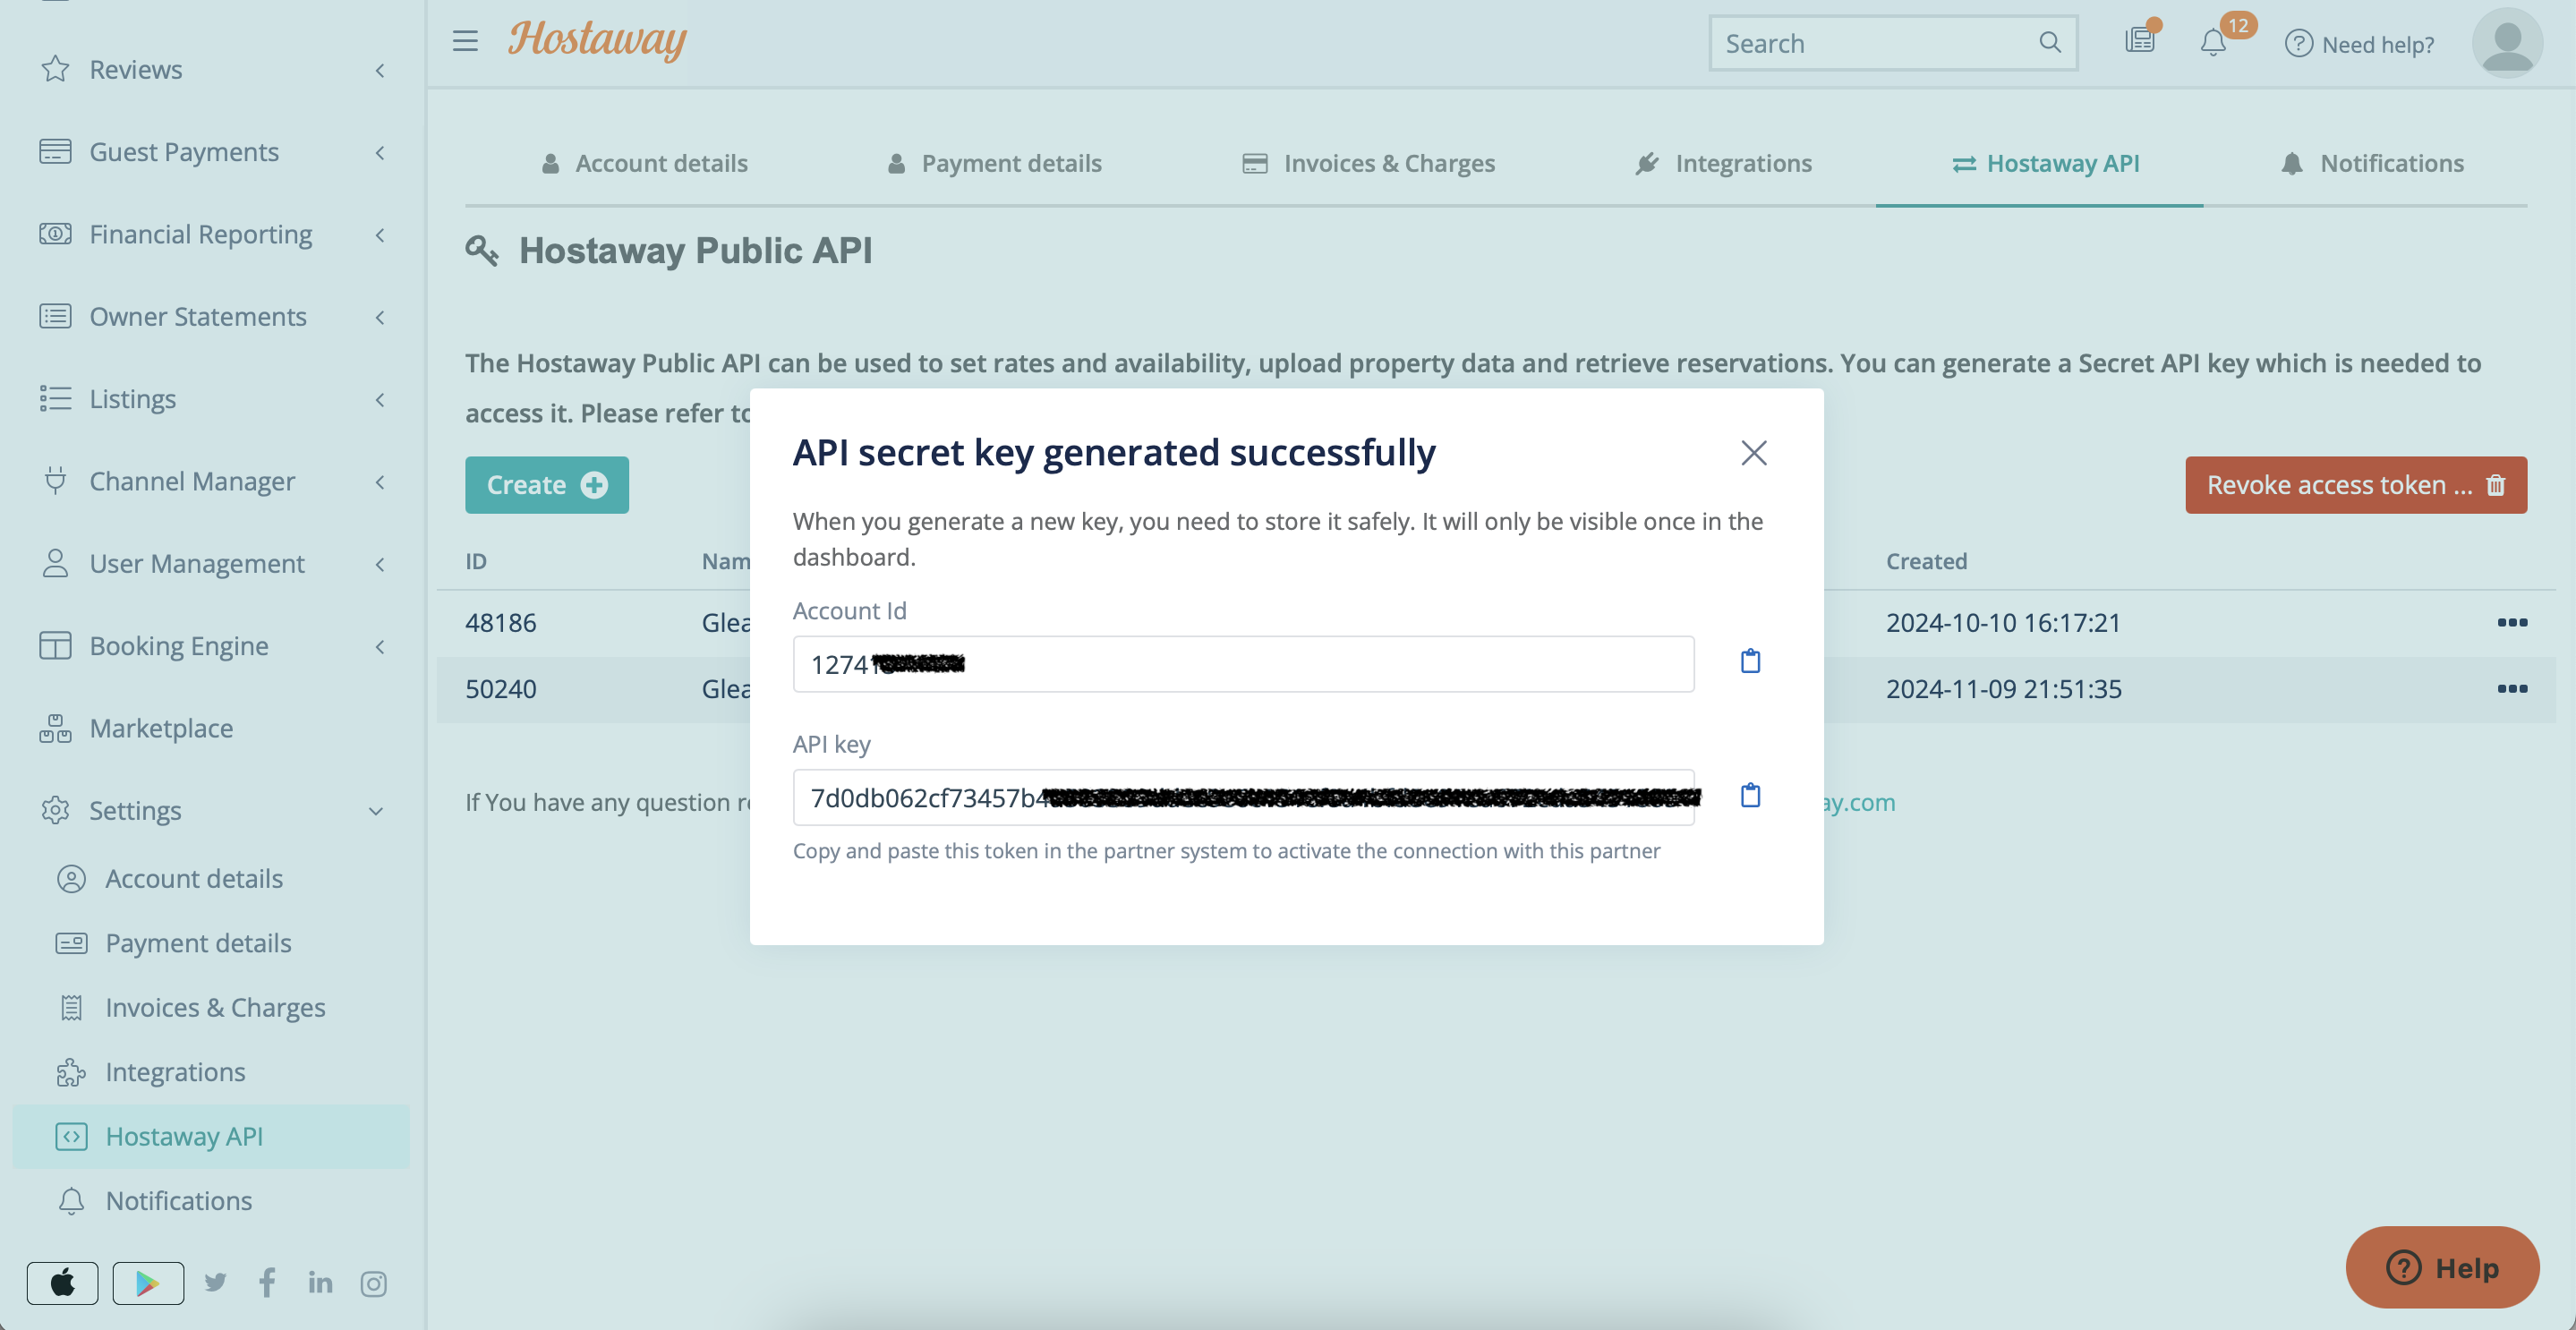This screenshot has height=1330, width=2576.
Task: Close the API secret key dialog
Action: click(x=1753, y=453)
